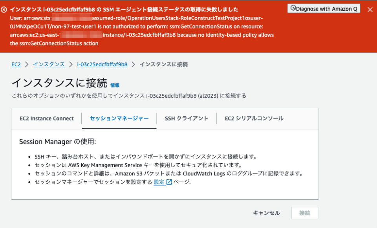Dismiss the red error banner via X icon
The width and height of the screenshot is (377, 228).
pyautogui.click(x=370, y=9)
